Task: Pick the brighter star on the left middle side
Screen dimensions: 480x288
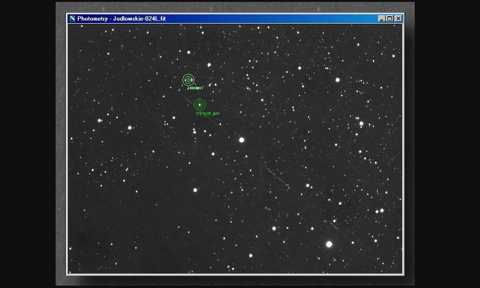Action: (x=130, y=128)
